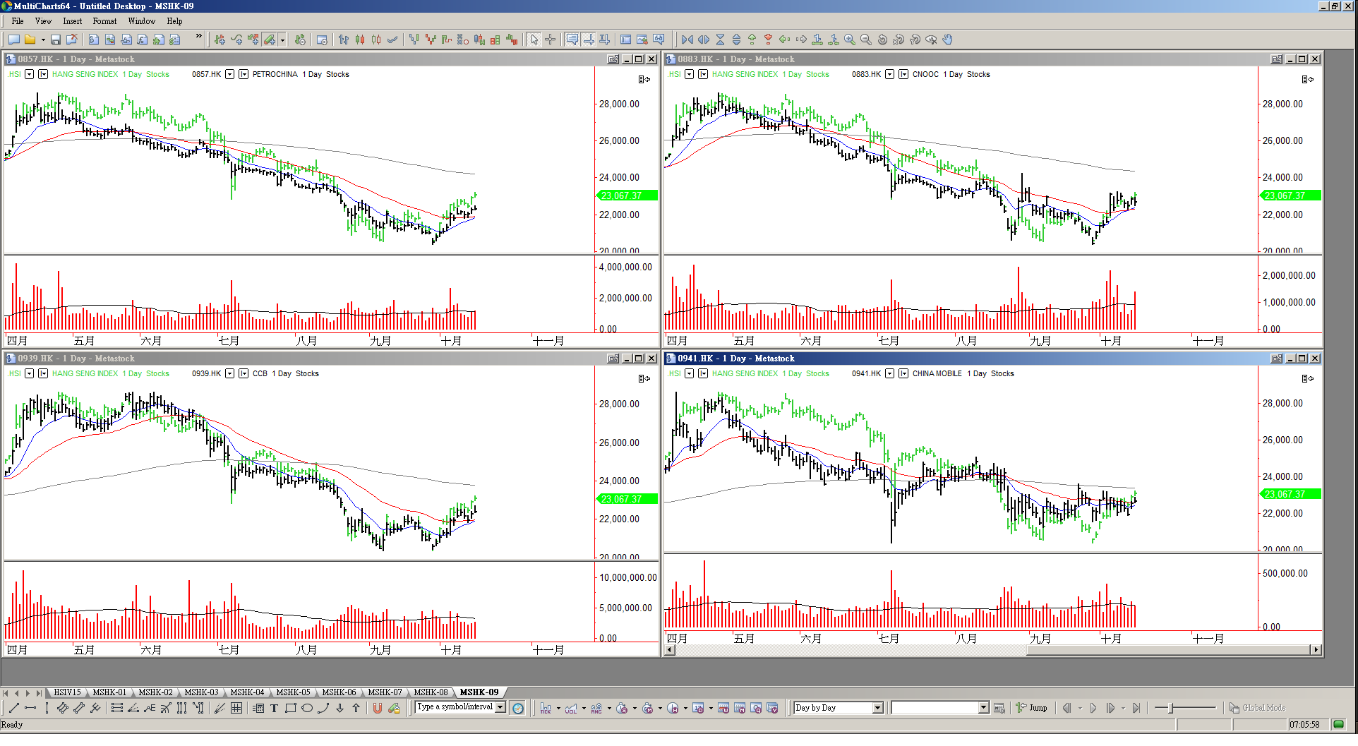Toggle the crosshair cursor mode
The width and height of the screenshot is (1358, 746).
(x=551, y=40)
